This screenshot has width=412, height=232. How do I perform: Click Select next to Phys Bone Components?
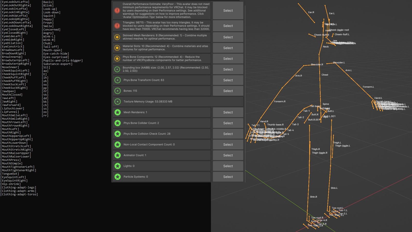[x=228, y=59]
